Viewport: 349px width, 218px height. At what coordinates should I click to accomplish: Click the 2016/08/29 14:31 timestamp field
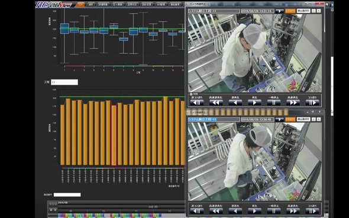(257, 11)
